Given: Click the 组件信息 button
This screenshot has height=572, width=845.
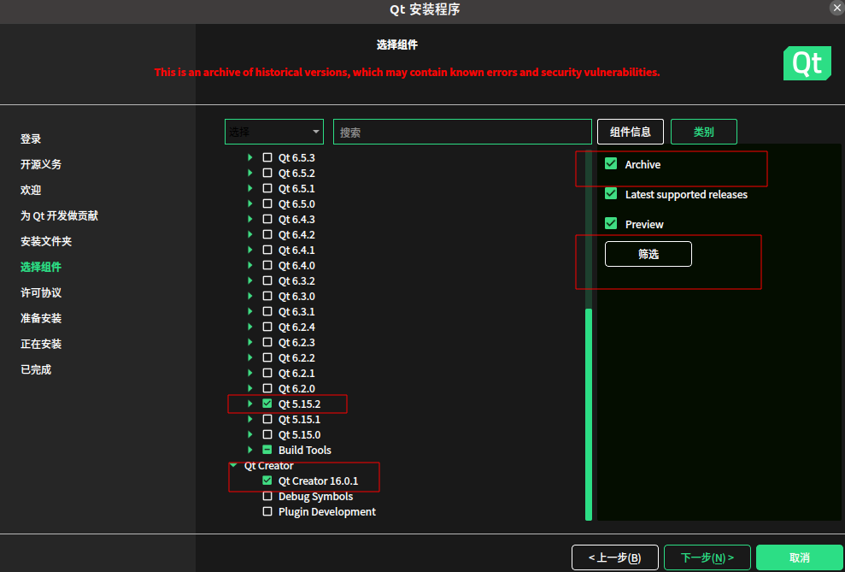Looking at the screenshot, I should pyautogui.click(x=630, y=132).
